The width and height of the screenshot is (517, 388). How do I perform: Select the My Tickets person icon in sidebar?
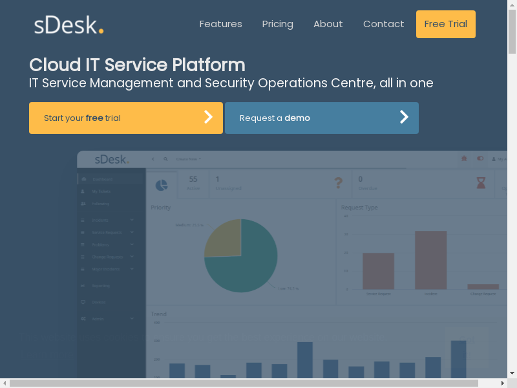tap(83, 191)
